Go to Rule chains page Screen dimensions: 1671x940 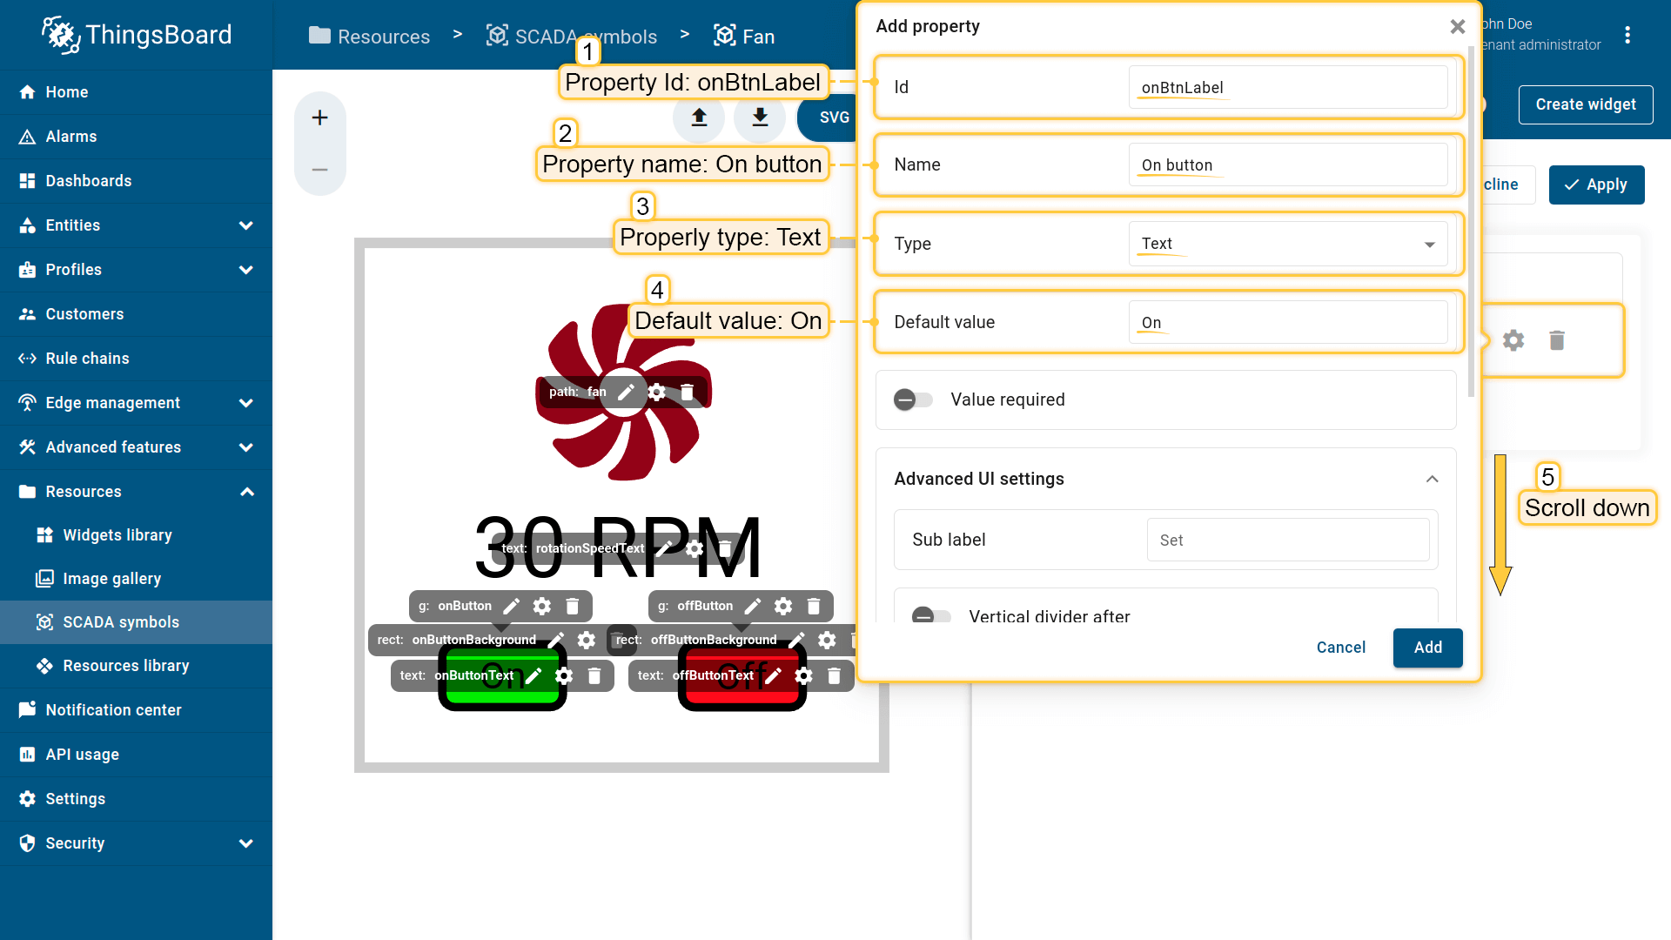click(x=87, y=359)
